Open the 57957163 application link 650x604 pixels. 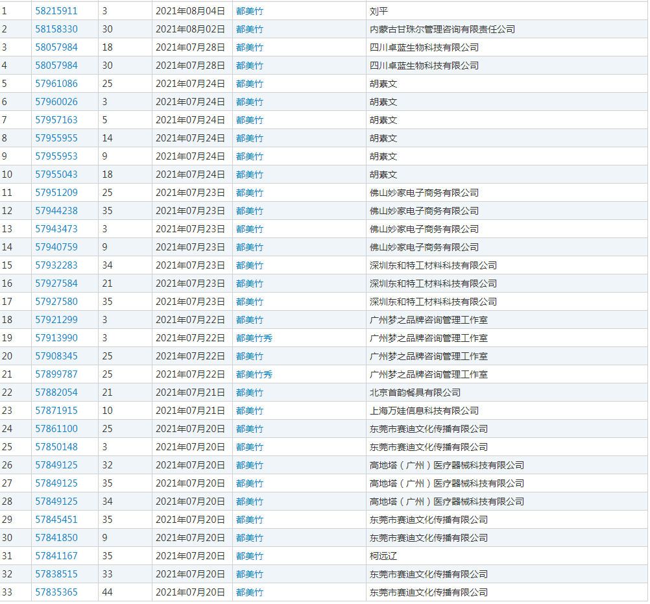[x=56, y=120]
